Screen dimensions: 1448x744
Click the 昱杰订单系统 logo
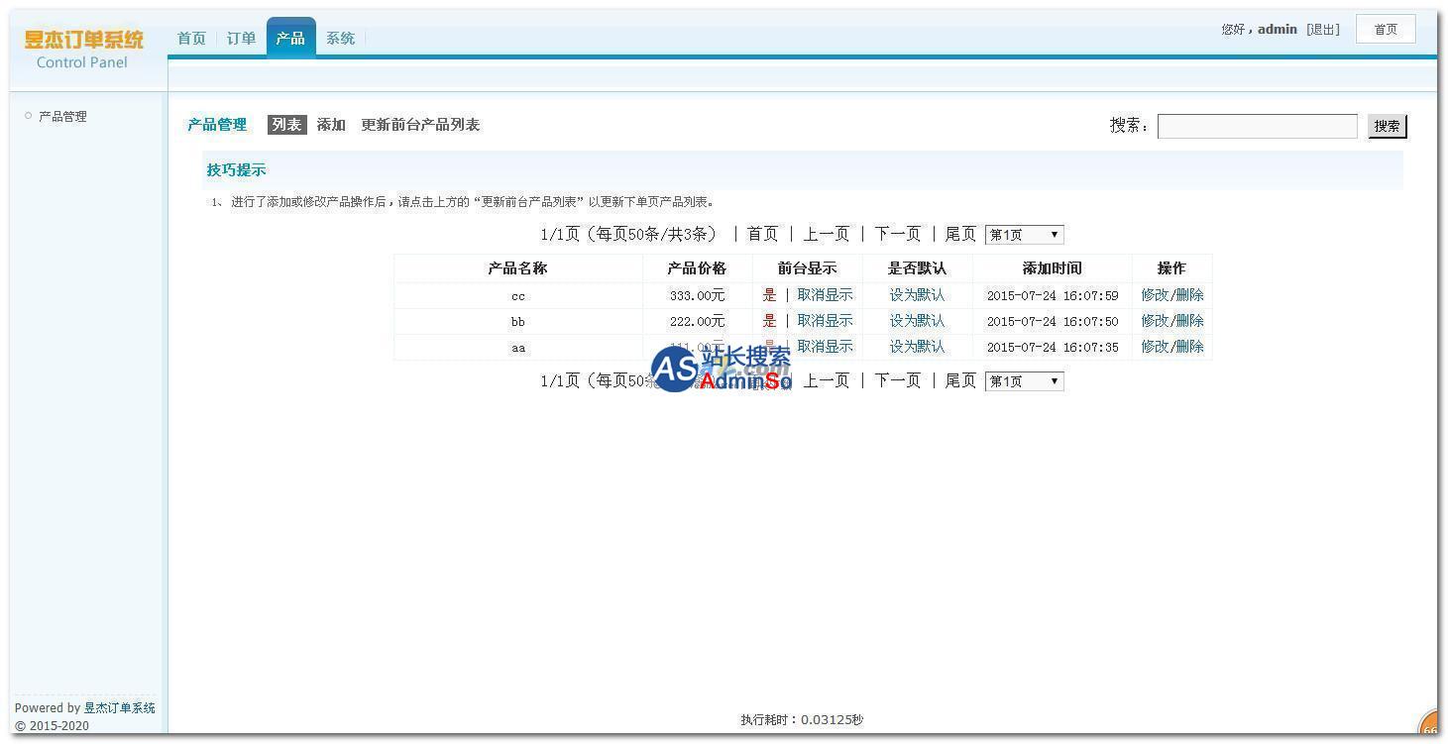tap(83, 40)
